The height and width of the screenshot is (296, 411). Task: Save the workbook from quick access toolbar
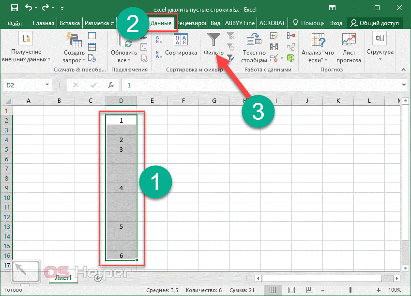tap(15, 8)
